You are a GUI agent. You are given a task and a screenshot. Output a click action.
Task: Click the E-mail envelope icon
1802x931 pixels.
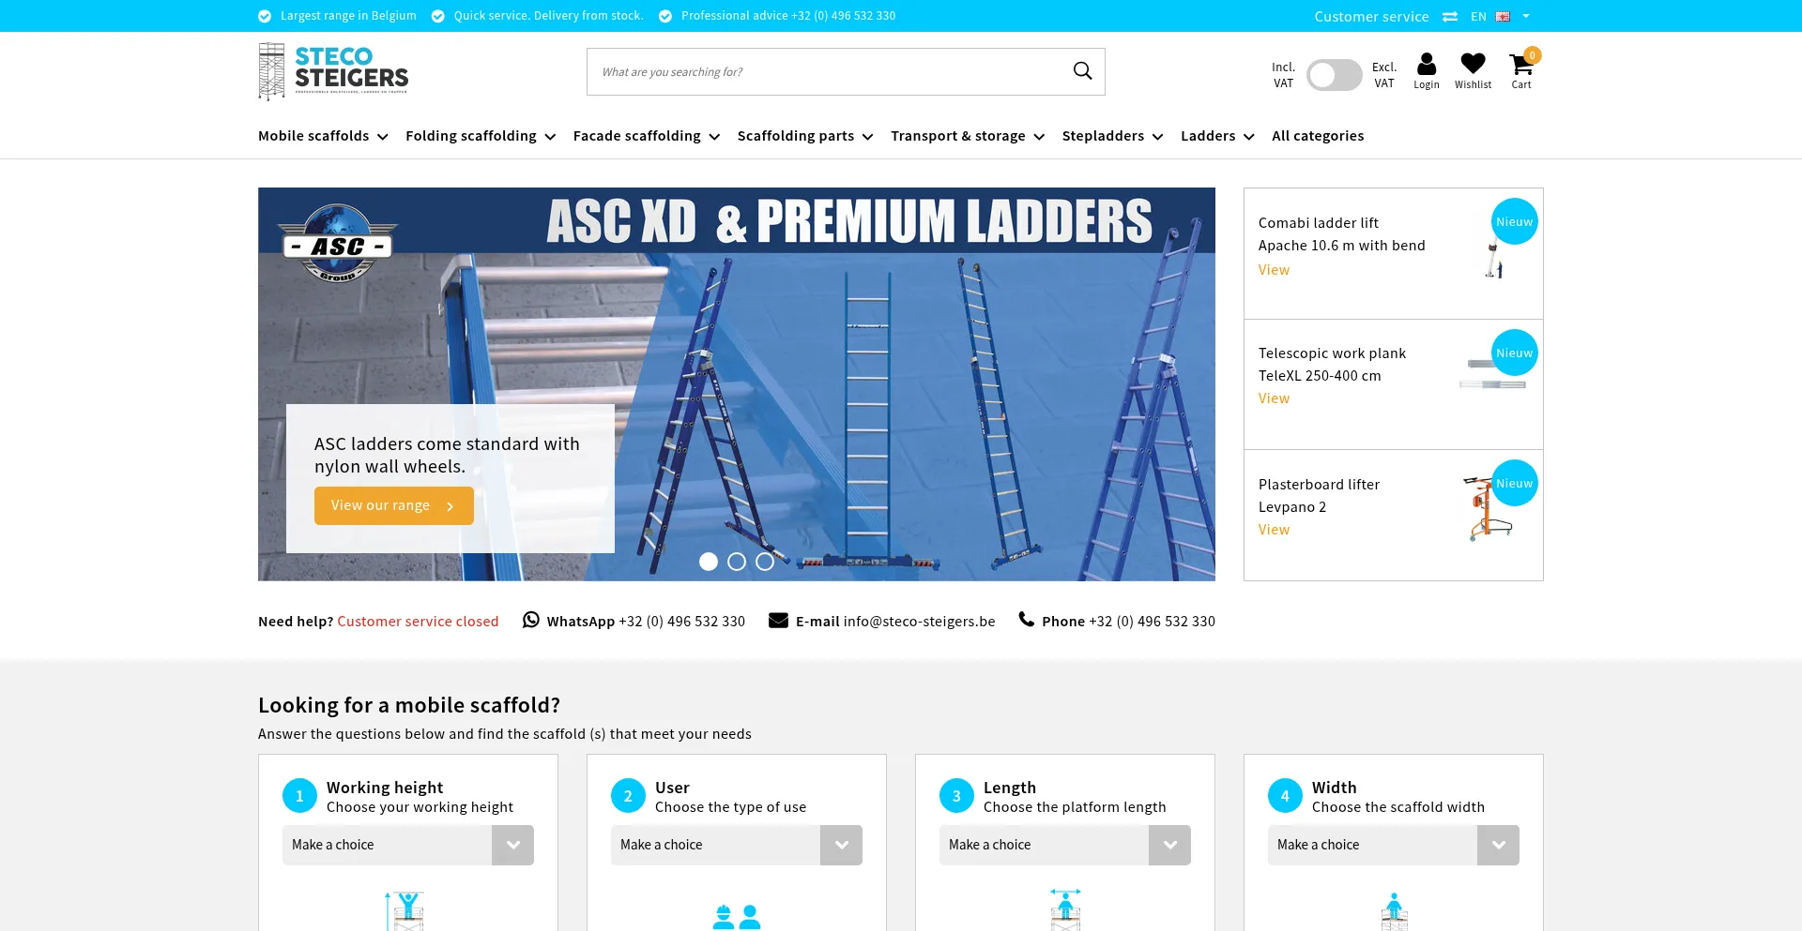coord(778,621)
